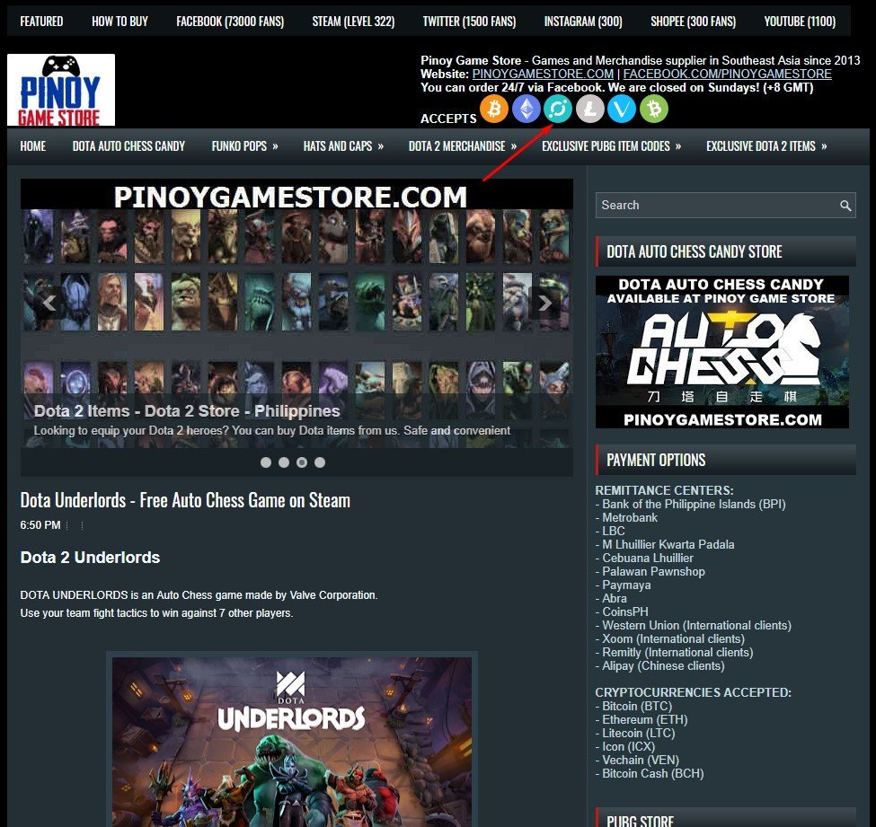Go to the previous slide in banner

pyautogui.click(x=49, y=303)
